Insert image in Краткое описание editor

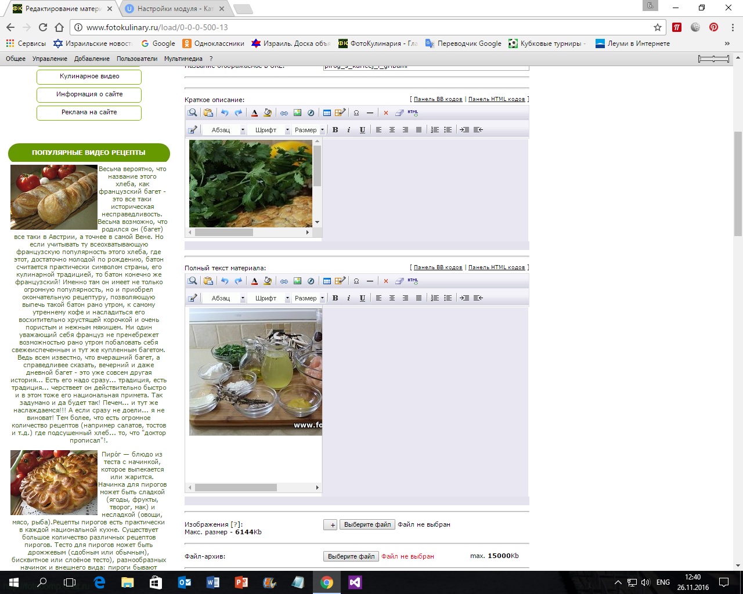297,113
